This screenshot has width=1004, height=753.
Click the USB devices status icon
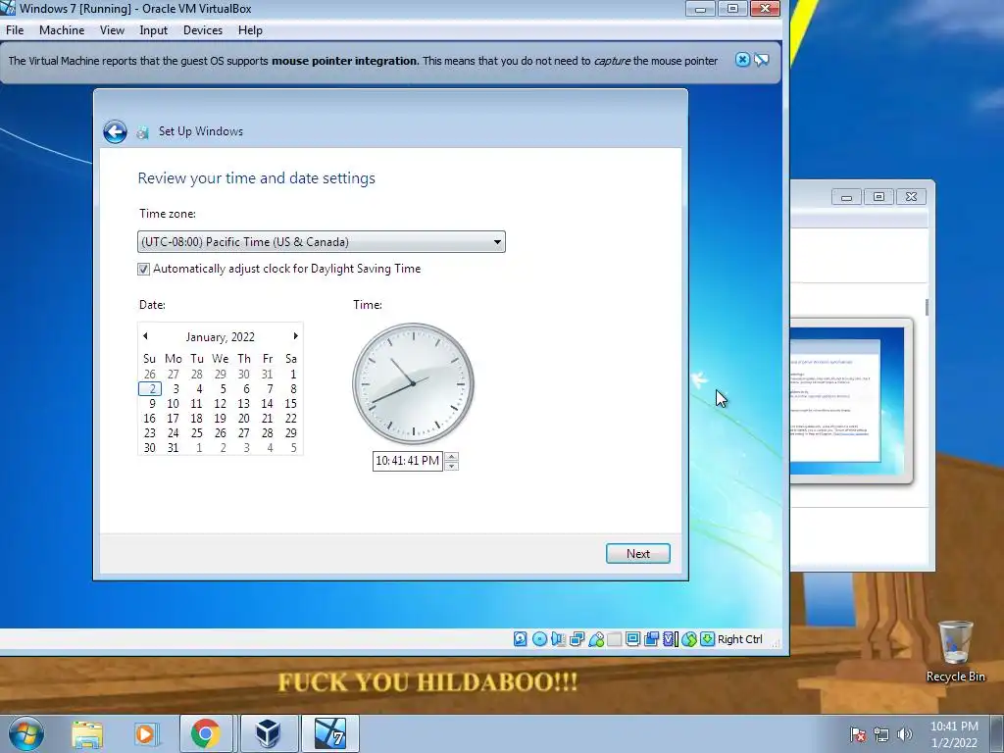coord(595,639)
